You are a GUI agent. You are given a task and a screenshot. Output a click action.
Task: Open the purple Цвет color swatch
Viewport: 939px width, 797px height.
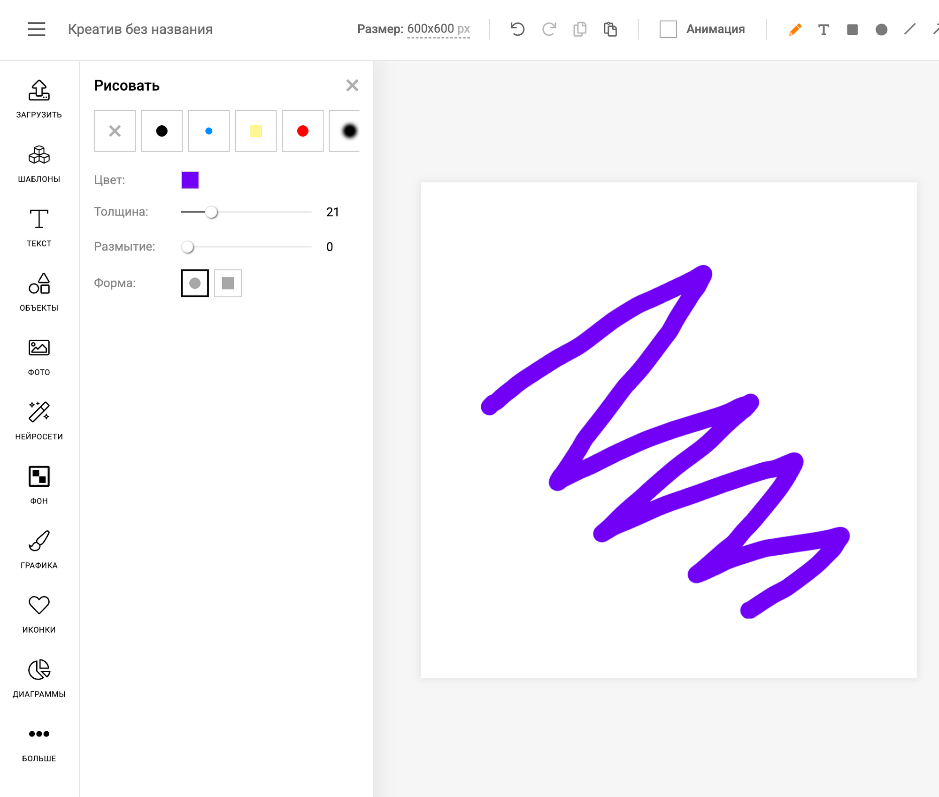[190, 180]
